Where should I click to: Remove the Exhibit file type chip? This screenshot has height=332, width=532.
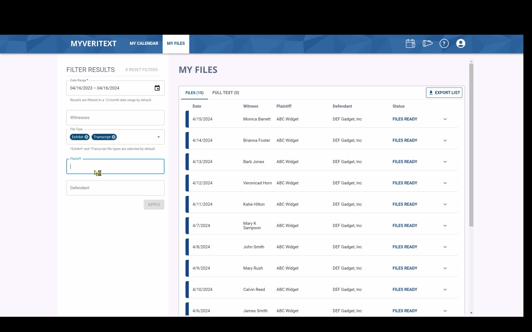coord(86,137)
